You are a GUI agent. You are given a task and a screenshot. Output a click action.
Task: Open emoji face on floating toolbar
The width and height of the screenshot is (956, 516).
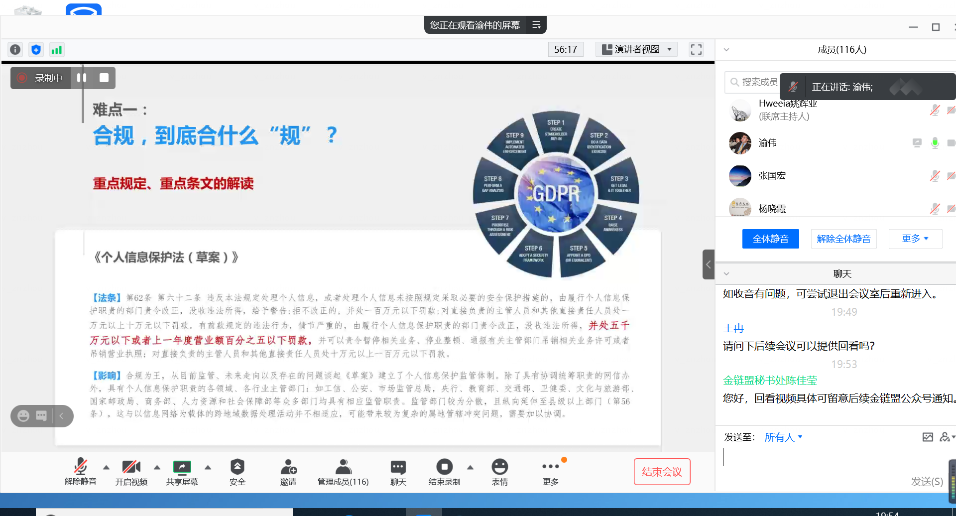23,416
